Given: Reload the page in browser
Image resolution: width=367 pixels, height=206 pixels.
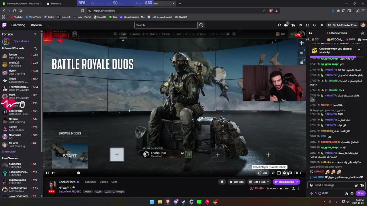Looking at the screenshot, I should point(14,11).
